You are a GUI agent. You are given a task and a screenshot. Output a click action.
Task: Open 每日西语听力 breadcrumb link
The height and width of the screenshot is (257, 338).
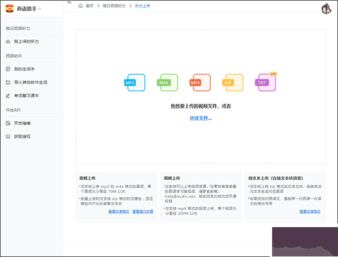(114, 6)
